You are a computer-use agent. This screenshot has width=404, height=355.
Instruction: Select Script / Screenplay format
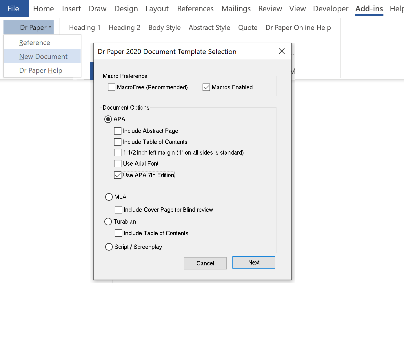(109, 247)
